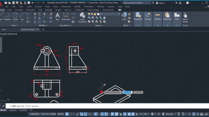Select the Rectangle tool
Screen dimensions: 209x117
[x=28, y=14]
